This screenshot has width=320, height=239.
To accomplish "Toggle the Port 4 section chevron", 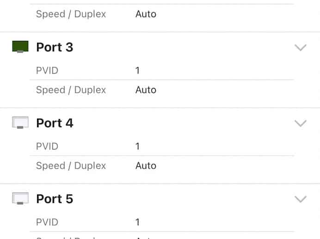I will (x=301, y=123).
